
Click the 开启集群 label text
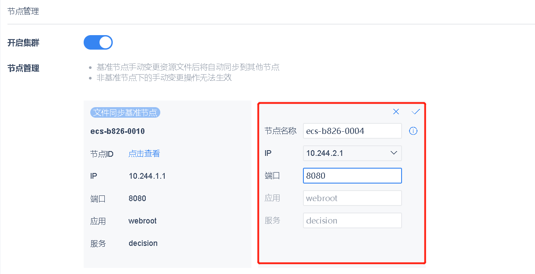tap(23, 43)
